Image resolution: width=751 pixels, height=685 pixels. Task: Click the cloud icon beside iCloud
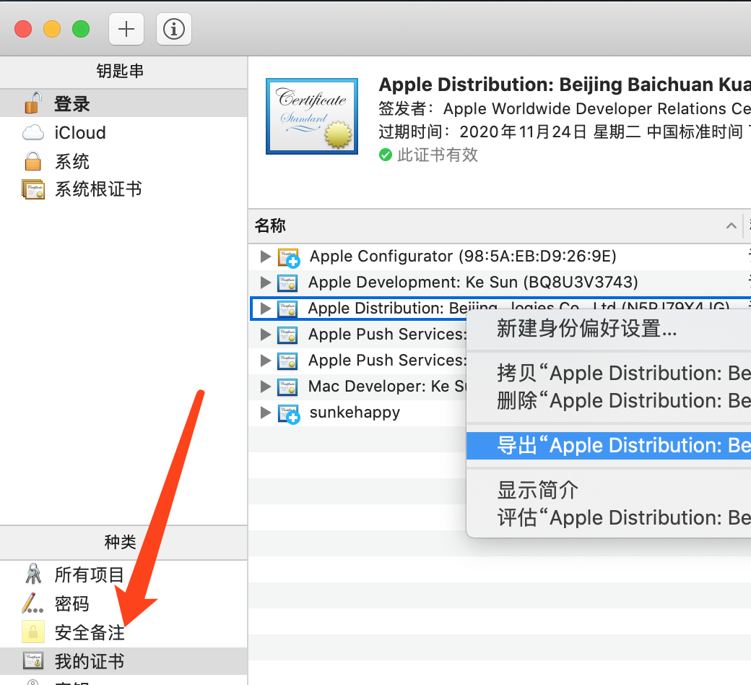coord(33,132)
